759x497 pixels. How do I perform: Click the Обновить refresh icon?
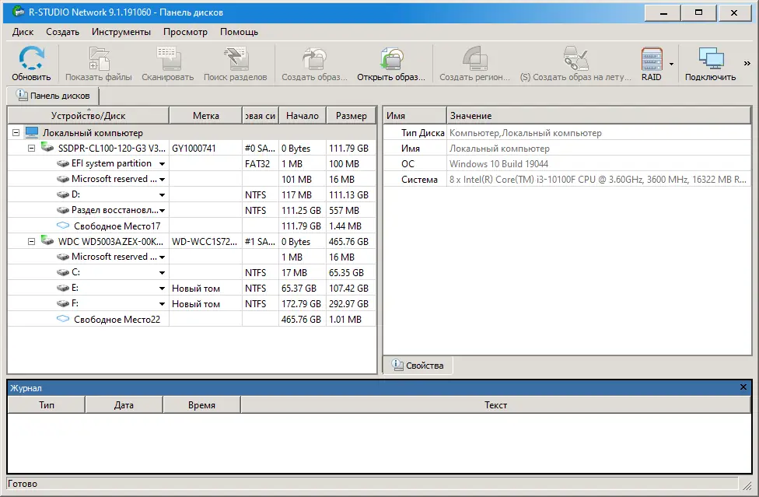pyautogui.click(x=31, y=58)
